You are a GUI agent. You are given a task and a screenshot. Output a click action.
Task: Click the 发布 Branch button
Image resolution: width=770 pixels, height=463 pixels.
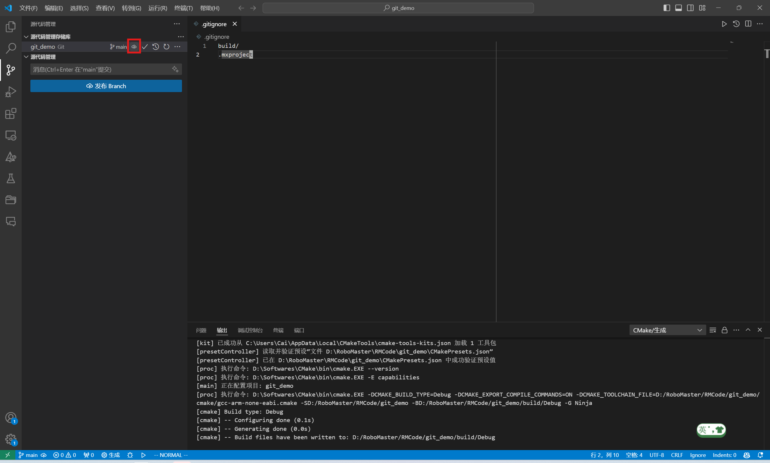tap(106, 86)
